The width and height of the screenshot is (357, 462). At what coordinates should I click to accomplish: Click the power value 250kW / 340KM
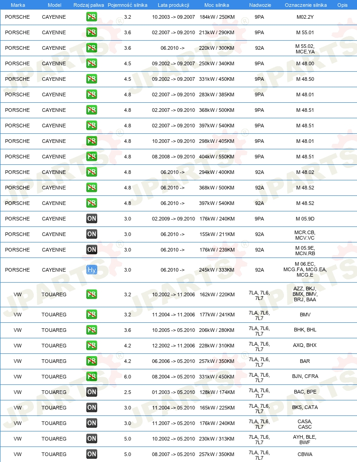[x=216, y=63]
